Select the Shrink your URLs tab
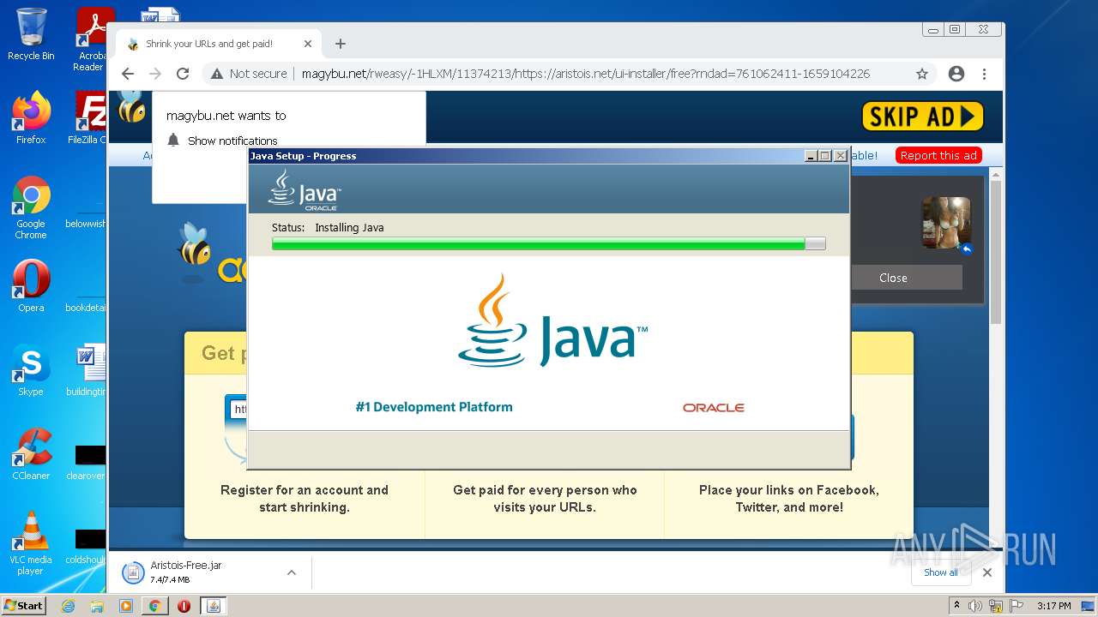The image size is (1098, 617). pos(220,44)
